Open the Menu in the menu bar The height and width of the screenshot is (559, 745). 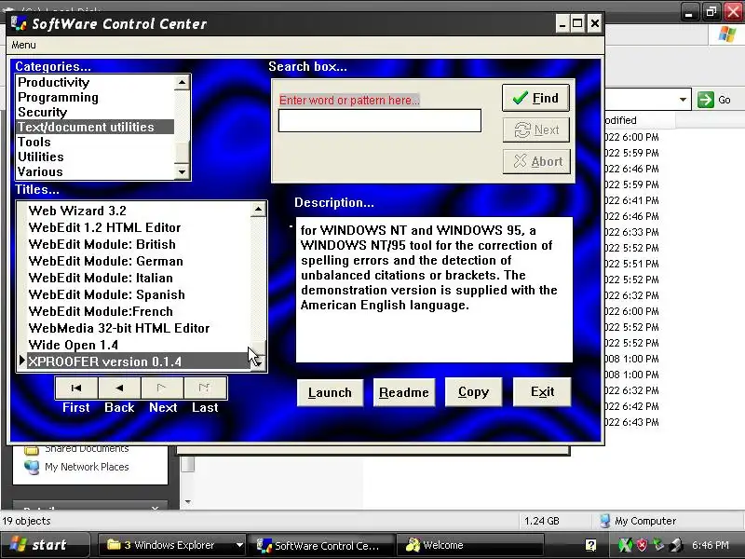tap(23, 45)
